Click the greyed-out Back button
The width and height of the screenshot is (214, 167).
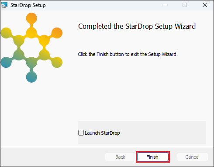click(120, 157)
